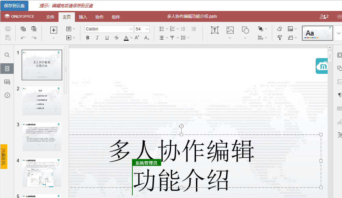Select slide 4 thumbnail
Viewport: 342px width, 198px height.
(x=42, y=173)
